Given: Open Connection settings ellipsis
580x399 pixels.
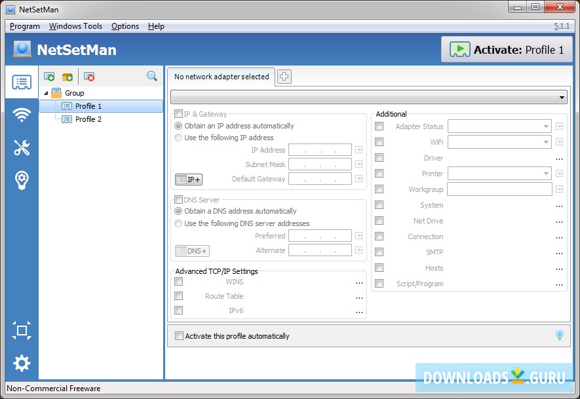Looking at the screenshot, I should click(559, 237).
